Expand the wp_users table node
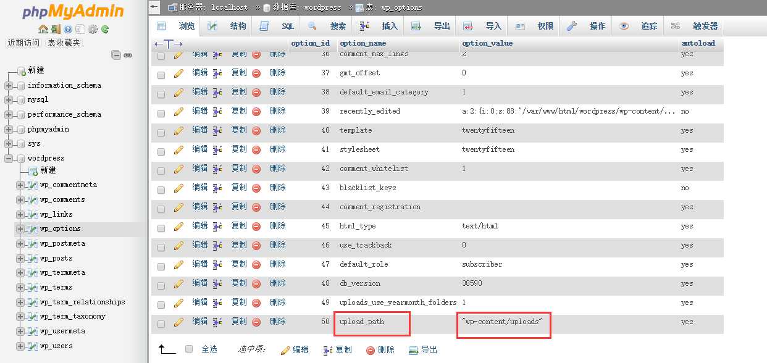The image size is (767, 363). tap(20, 346)
